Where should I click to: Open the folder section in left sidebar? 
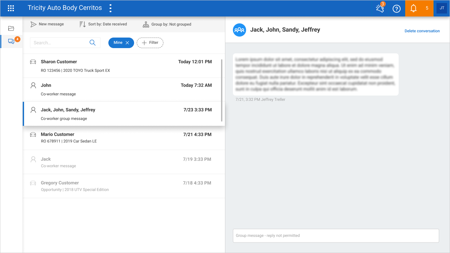[11, 28]
